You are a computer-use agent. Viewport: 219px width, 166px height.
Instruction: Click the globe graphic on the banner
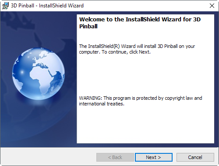point(39,74)
